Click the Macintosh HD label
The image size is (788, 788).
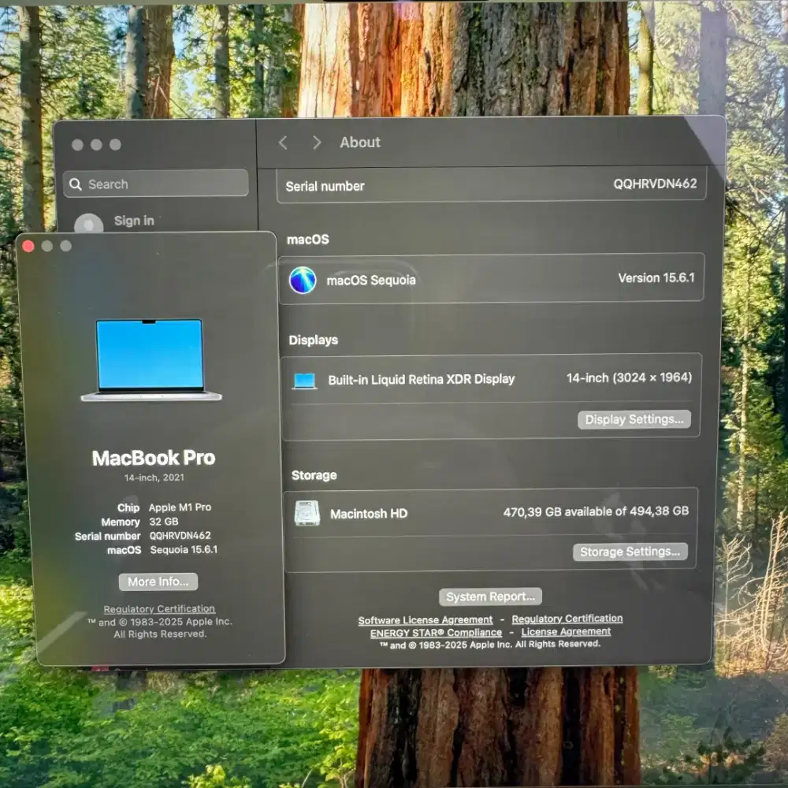pyautogui.click(x=369, y=514)
